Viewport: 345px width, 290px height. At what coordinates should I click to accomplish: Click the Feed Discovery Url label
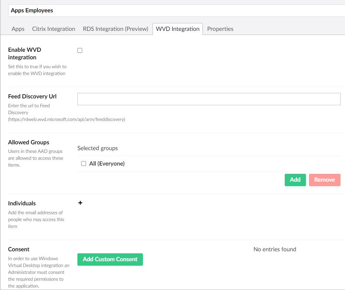[x=32, y=96]
